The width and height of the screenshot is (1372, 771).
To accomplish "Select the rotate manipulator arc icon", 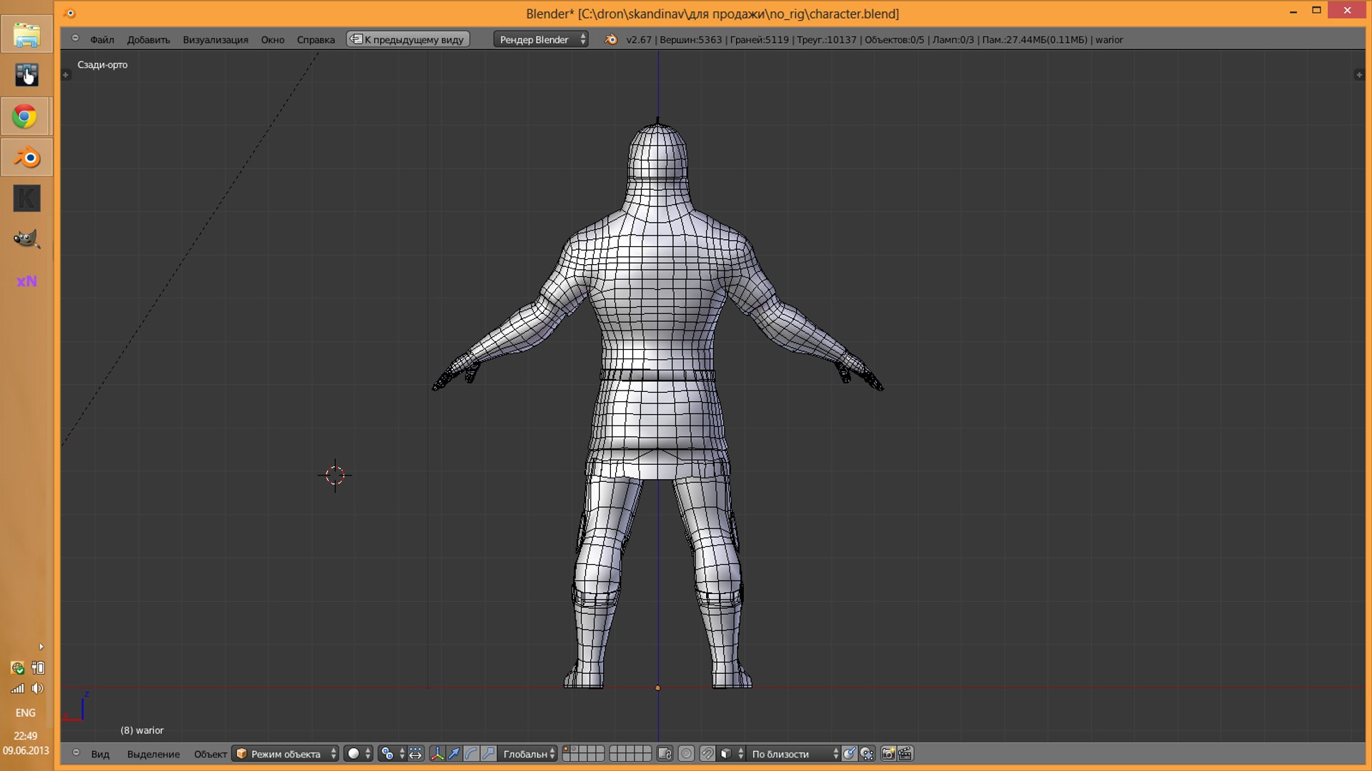I will coord(472,754).
